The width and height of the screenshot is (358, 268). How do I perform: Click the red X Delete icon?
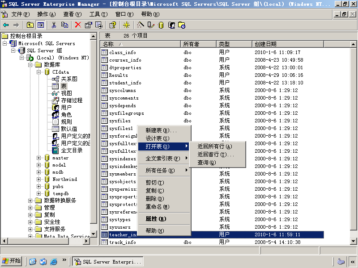point(78,25)
